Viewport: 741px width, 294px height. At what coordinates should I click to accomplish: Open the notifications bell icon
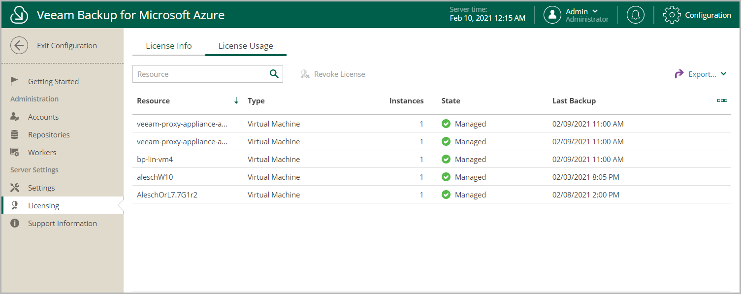(x=635, y=15)
